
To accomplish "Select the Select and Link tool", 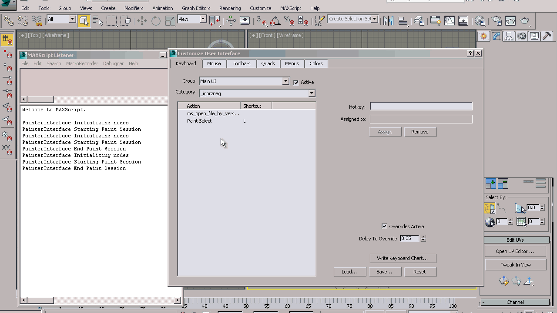I will [8, 20].
